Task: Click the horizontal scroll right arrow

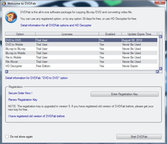Action: pyautogui.click(x=157, y=72)
